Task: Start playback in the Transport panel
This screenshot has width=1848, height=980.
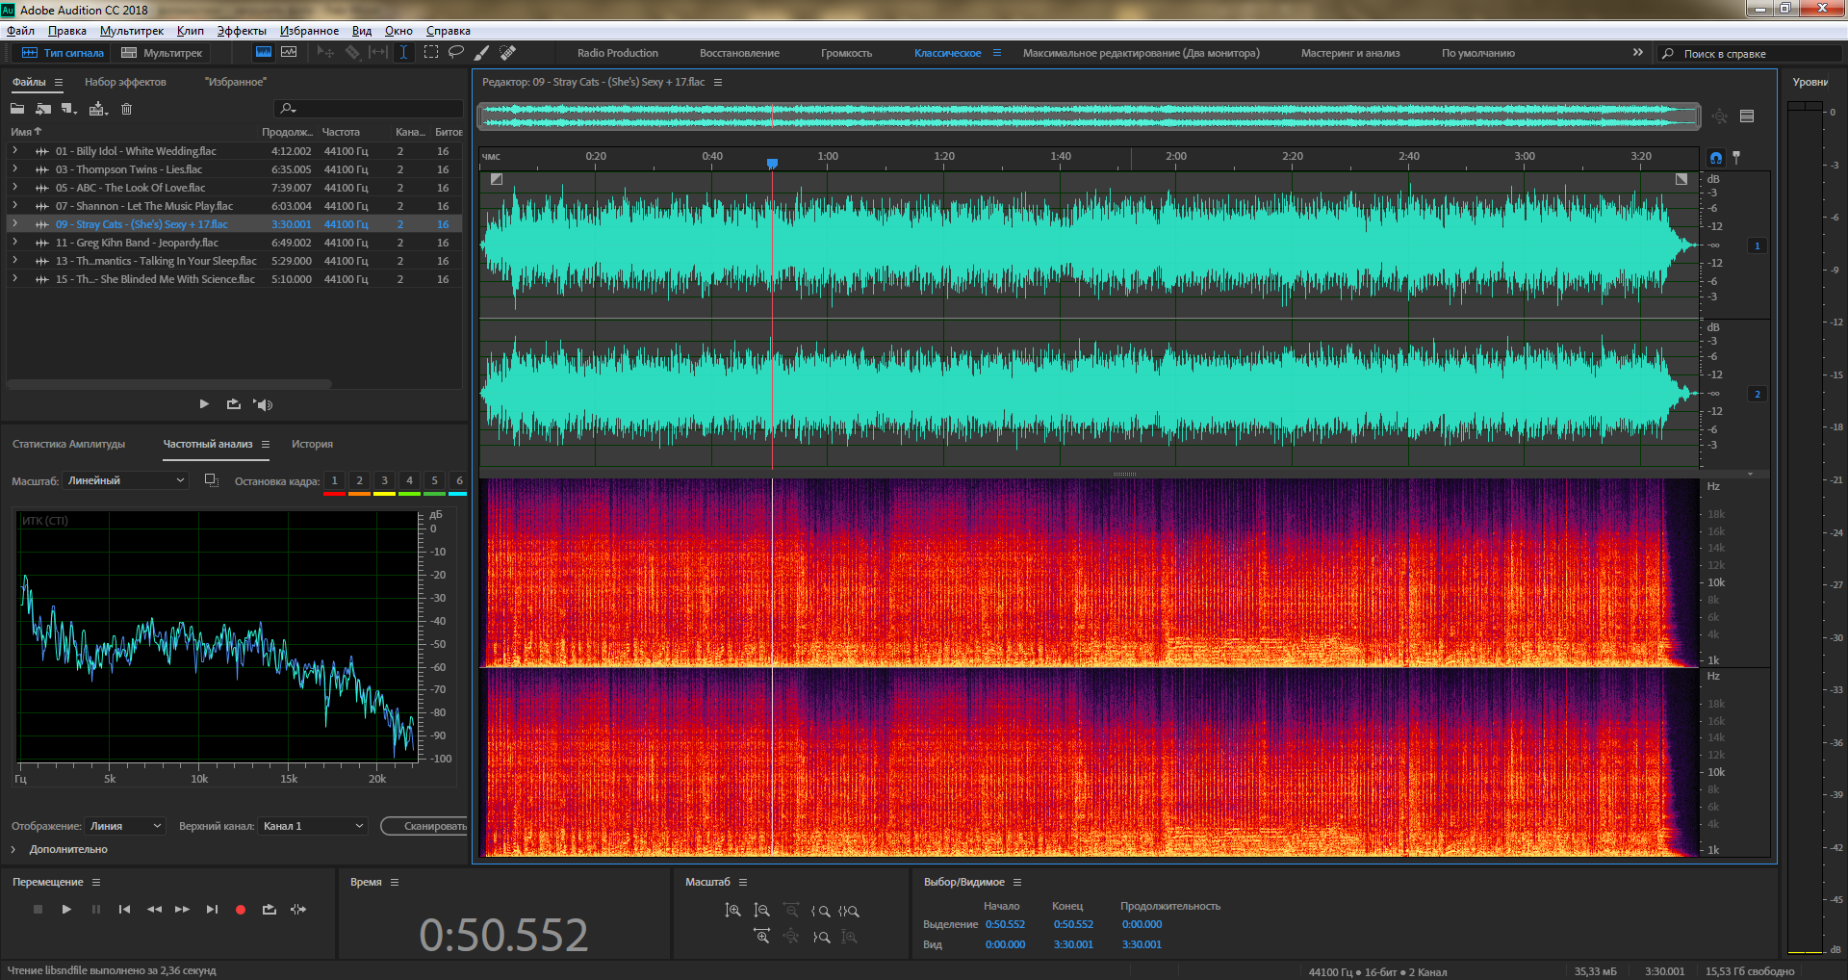Action: 66,910
